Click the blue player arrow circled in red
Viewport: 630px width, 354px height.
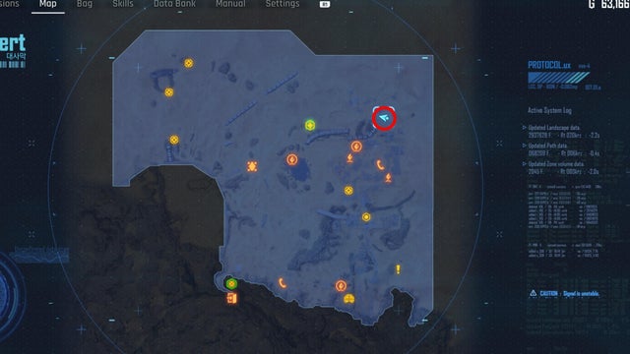384,118
